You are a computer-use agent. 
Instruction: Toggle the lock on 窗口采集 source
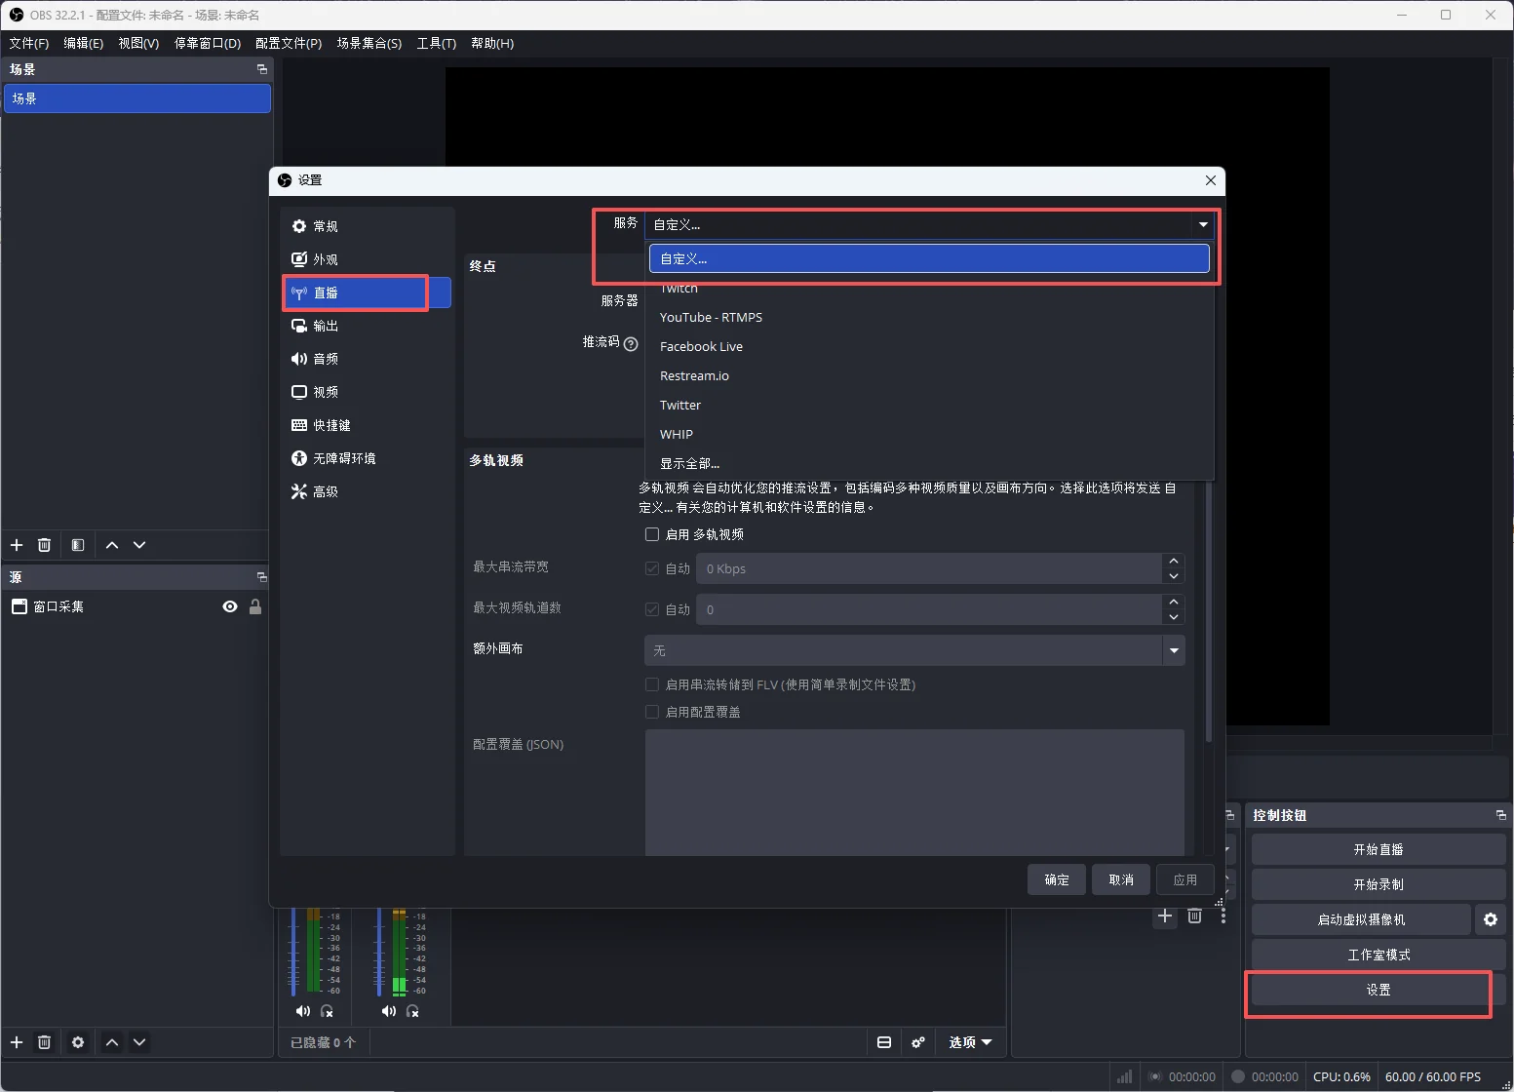coord(255,606)
